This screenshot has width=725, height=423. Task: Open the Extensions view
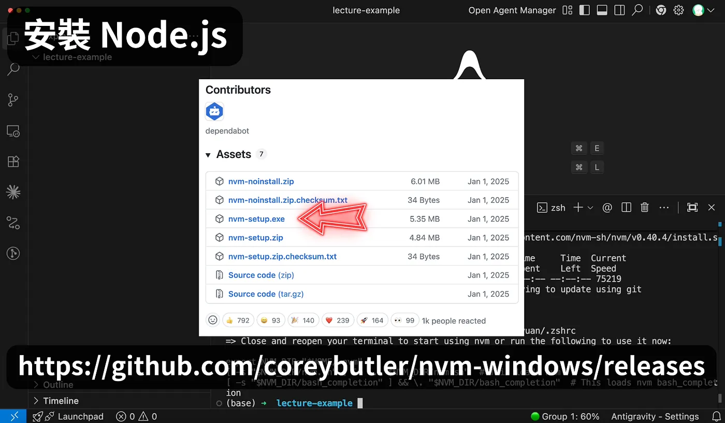click(13, 162)
